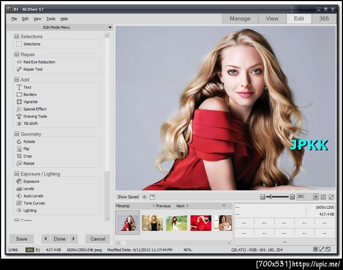The height and width of the screenshot is (270, 343).
Task: Click the filmstrip scroll left arrow
Action: coord(118,243)
